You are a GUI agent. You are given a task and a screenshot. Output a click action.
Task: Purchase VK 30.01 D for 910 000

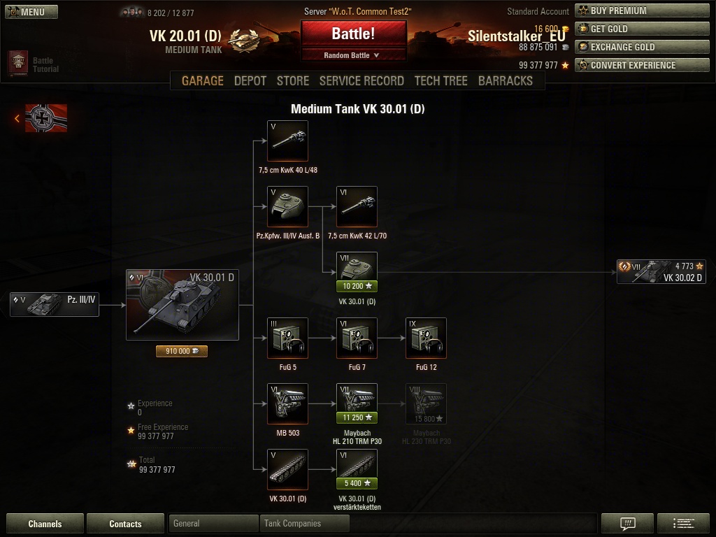pos(182,351)
